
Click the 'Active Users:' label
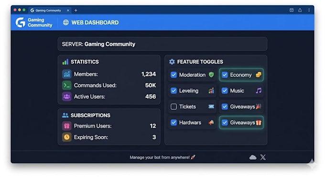click(89, 96)
